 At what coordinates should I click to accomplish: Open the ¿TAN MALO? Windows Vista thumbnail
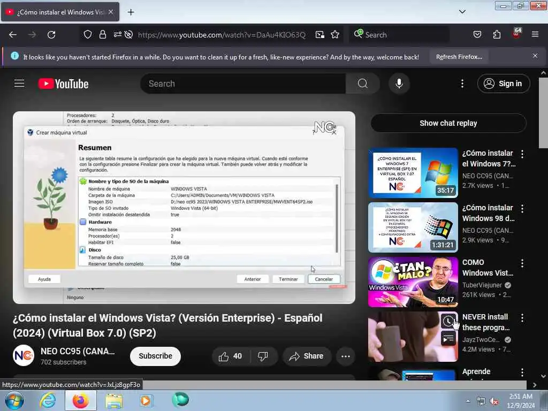pos(413,282)
